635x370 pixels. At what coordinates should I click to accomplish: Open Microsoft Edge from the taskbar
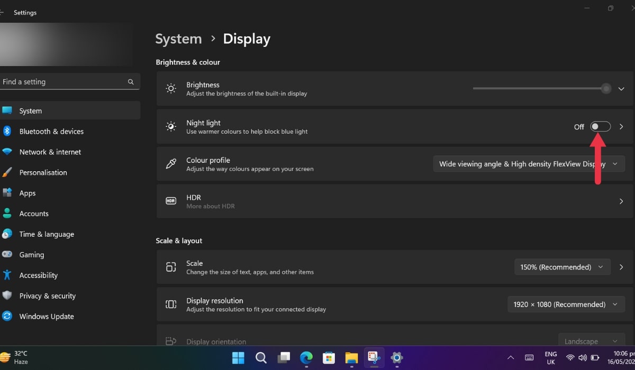tap(306, 358)
